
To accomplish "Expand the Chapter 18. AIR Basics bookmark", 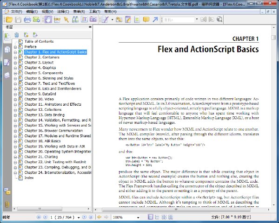I will [15, 141].
